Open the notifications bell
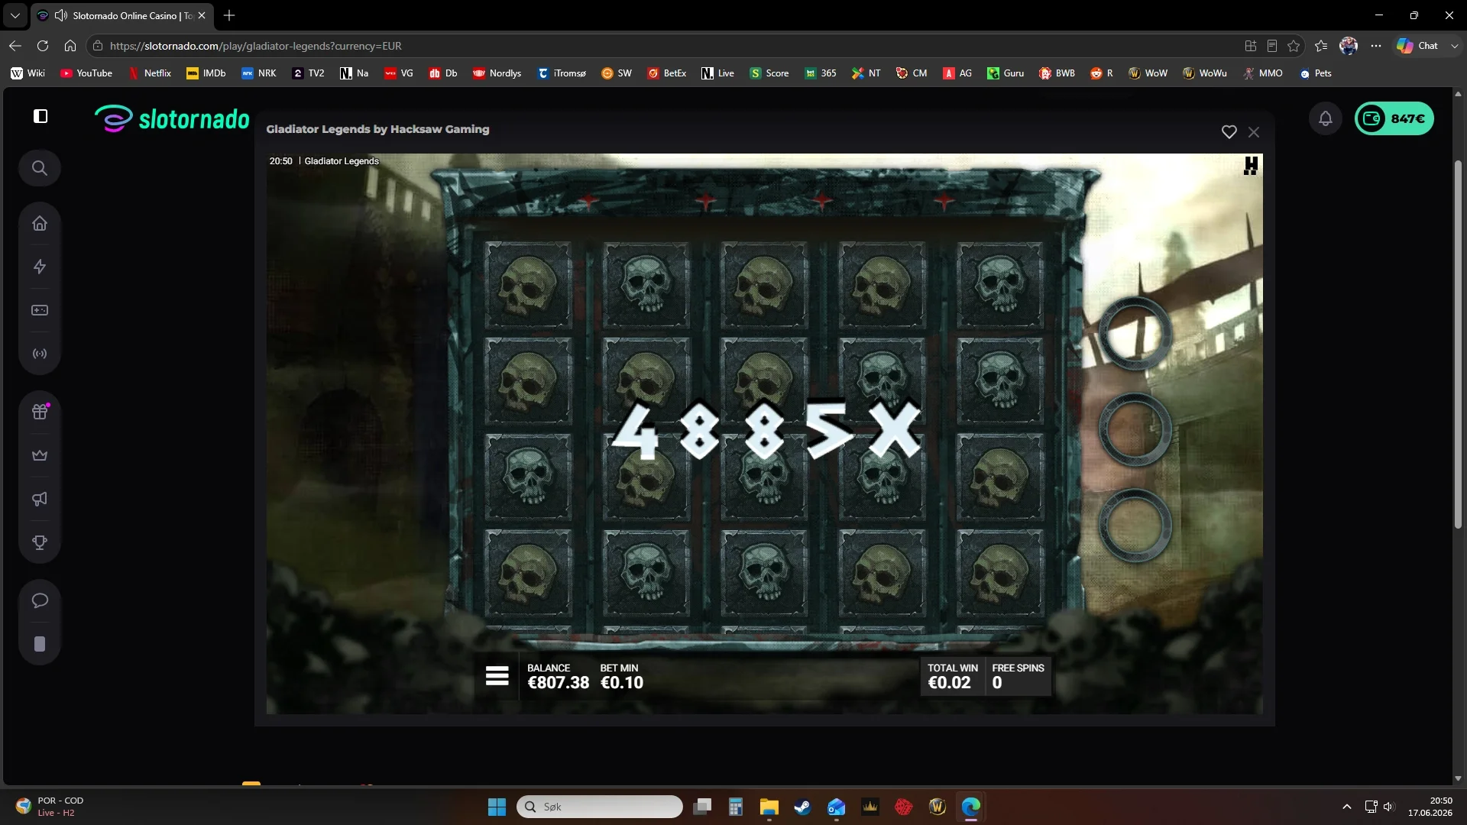Screen dimensions: 1467x825 (1326, 118)
